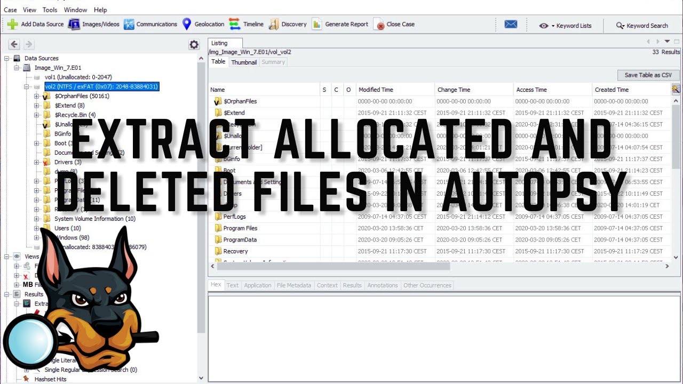Expand the Users (10) node
Image resolution: width=683 pixels, height=384 pixels.
pyautogui.click(x=37, y=228)
